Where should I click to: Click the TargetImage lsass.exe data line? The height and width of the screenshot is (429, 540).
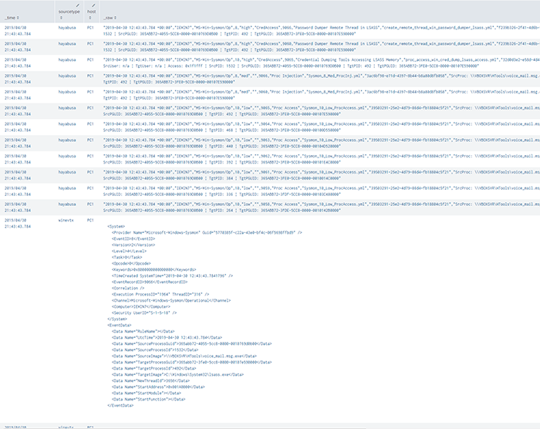click(x=177, y=374)
